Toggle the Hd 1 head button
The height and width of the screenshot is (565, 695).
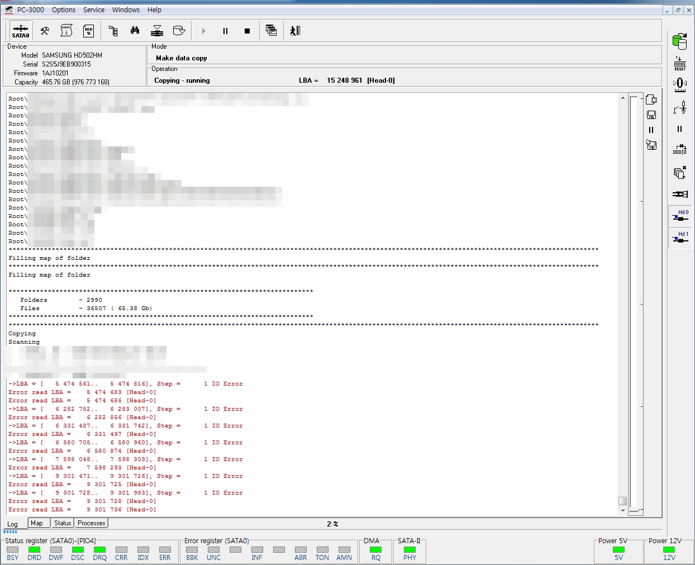click(680, 238)
